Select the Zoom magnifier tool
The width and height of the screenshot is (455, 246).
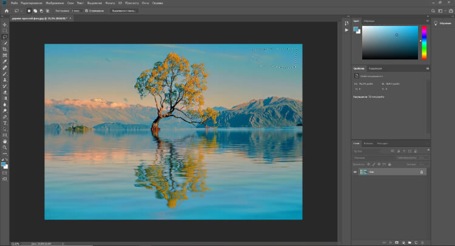pos(5,147)
